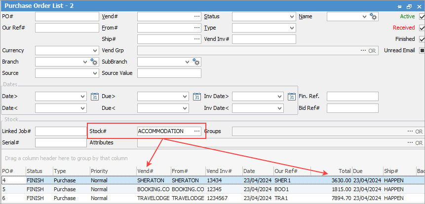The image size is (425, 204).
Task: Toggle the Unread Email checkbox
Action: [422, 51]
